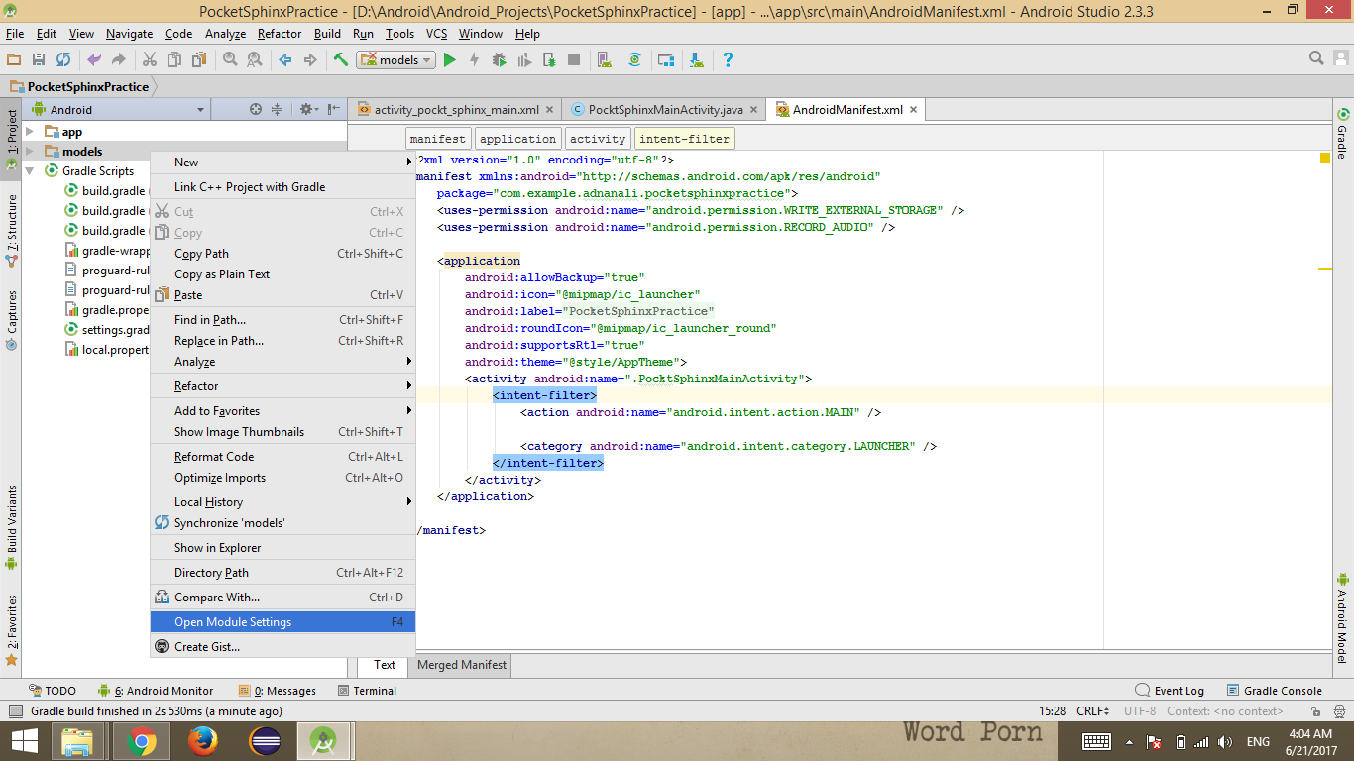Screen dimensions: 1354x761
Task: Open Google Chrome from Windows taskbar
Action: [x=141, y=741]
